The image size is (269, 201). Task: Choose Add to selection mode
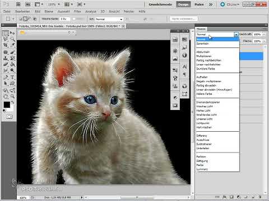click(x=25, y=19)
